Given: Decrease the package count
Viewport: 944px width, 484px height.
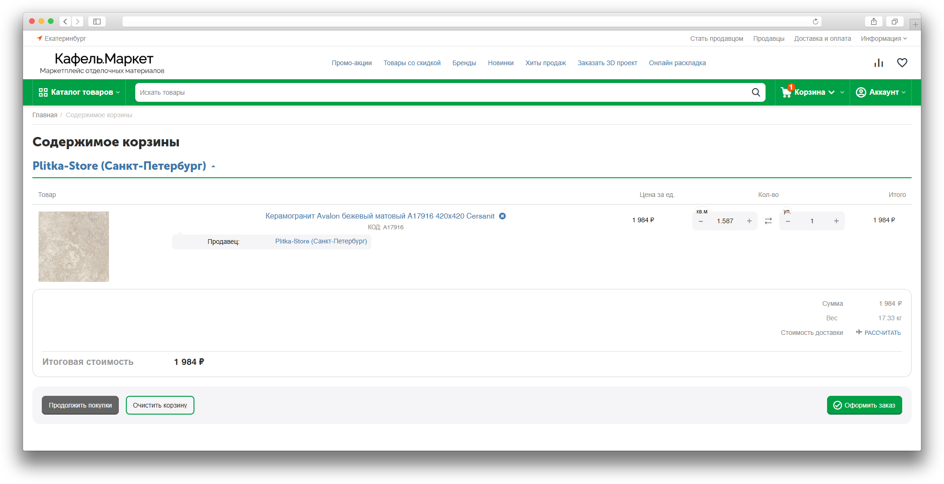Looking at the screenshot, I should coord(788,221).
